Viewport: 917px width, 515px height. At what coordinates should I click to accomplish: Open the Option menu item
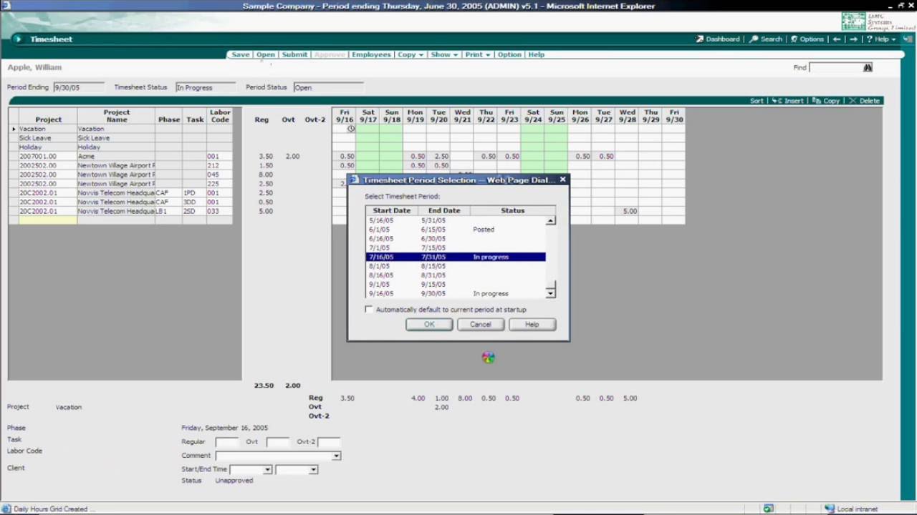click(x=509, y=54)
